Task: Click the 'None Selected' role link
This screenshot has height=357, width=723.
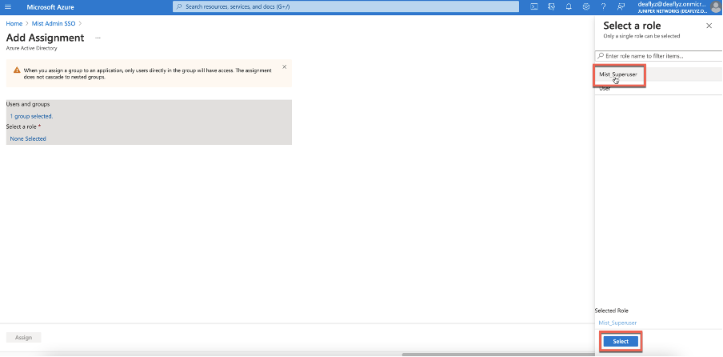Action: [x=28, y=138]
